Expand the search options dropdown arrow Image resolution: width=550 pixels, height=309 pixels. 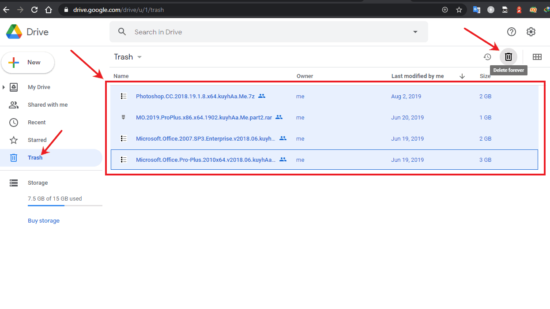tap(415, 32)
